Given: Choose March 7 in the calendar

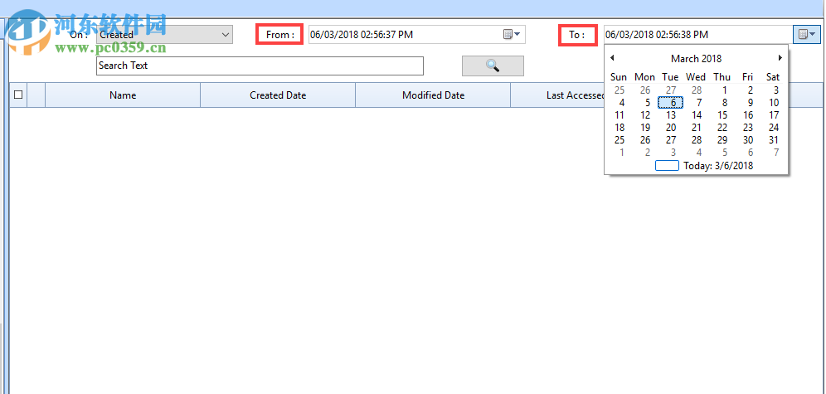Looking at the screenshot, I should (x=699, y=103).
